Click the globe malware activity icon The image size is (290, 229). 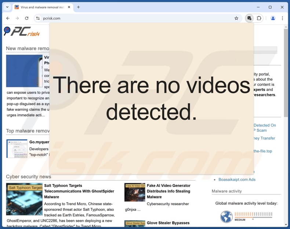(226, 217)
